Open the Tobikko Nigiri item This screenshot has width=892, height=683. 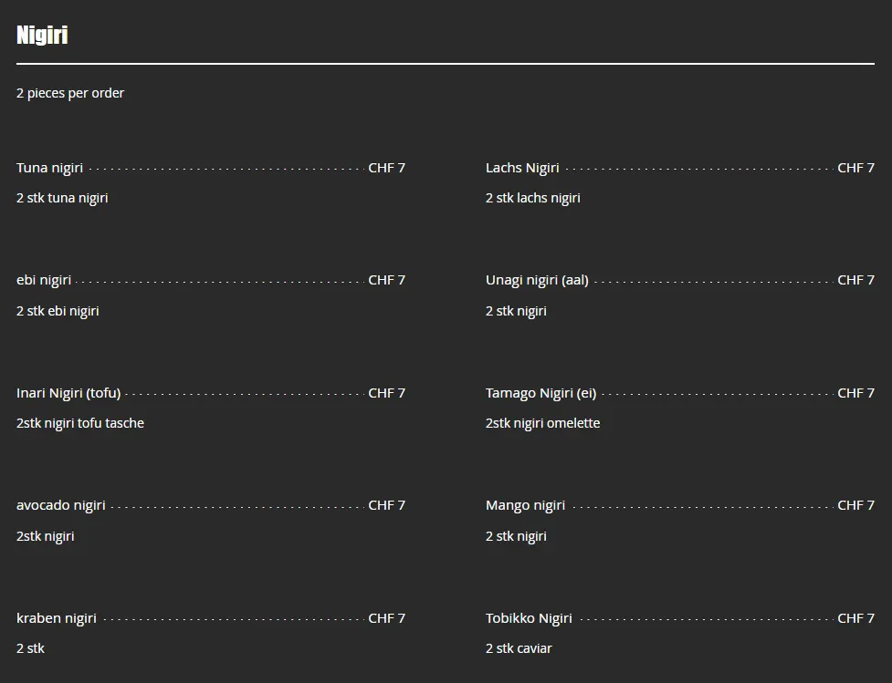point(529,618)
